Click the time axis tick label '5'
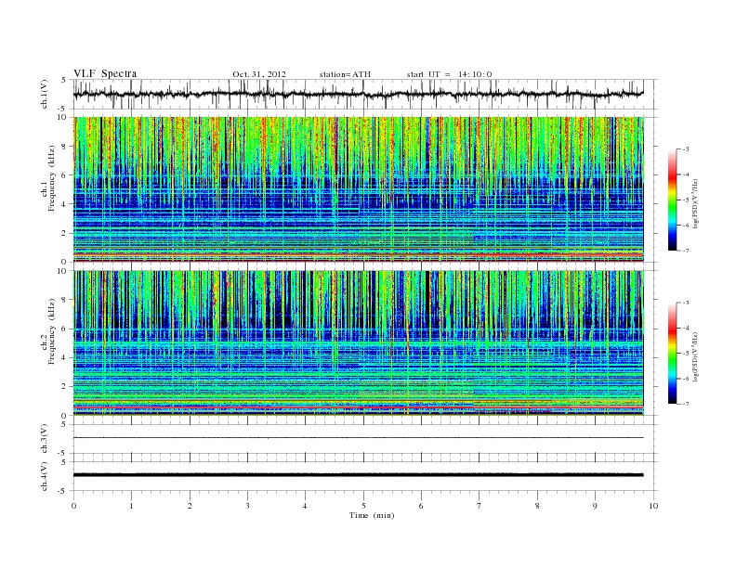The image size is (736, 568). (x=363, y=506)
